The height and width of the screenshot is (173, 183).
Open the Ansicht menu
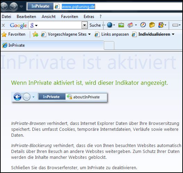click(49, 17)
